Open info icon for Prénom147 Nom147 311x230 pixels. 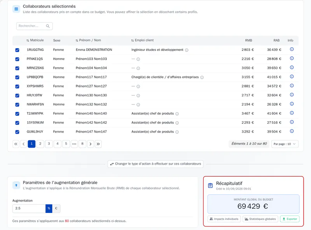(x=292, y=131)
